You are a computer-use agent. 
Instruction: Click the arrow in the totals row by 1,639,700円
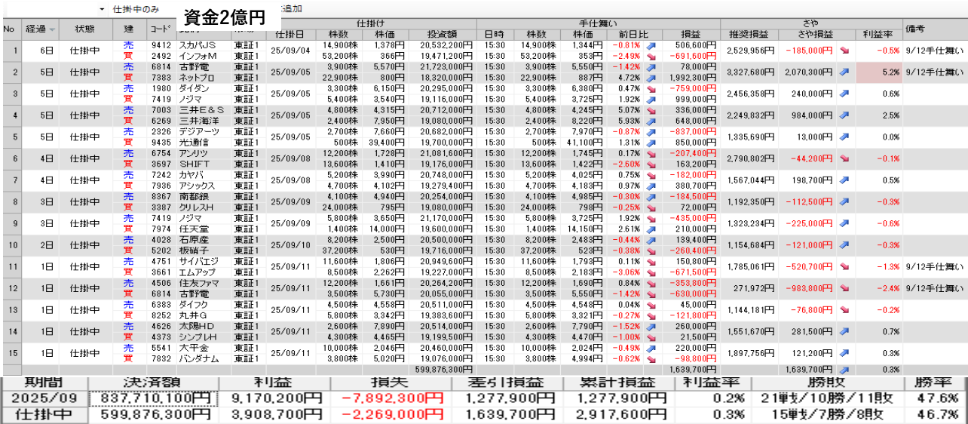click(844, 370)
